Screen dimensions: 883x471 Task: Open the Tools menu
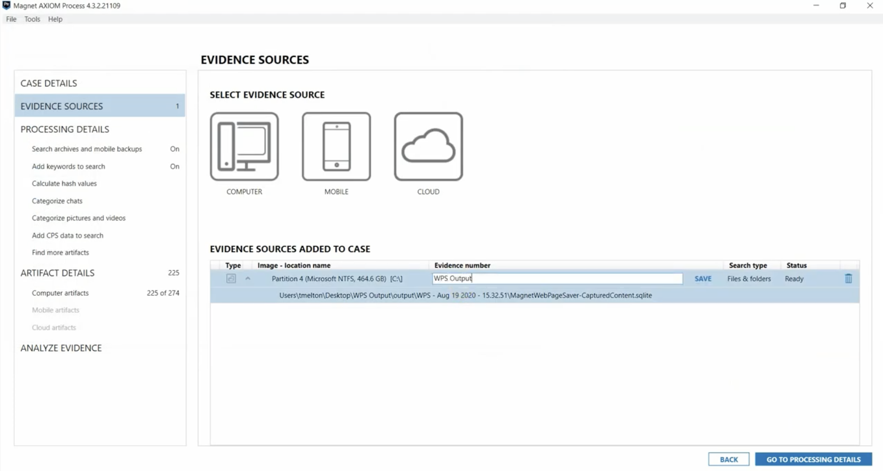(32, 19)
